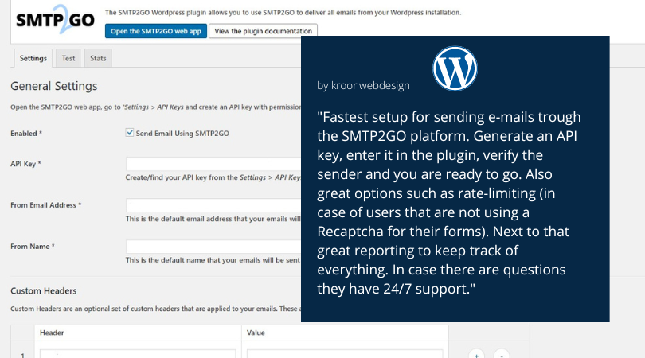
Task: Switch to the Settings tab
Action: pos(33,58)
